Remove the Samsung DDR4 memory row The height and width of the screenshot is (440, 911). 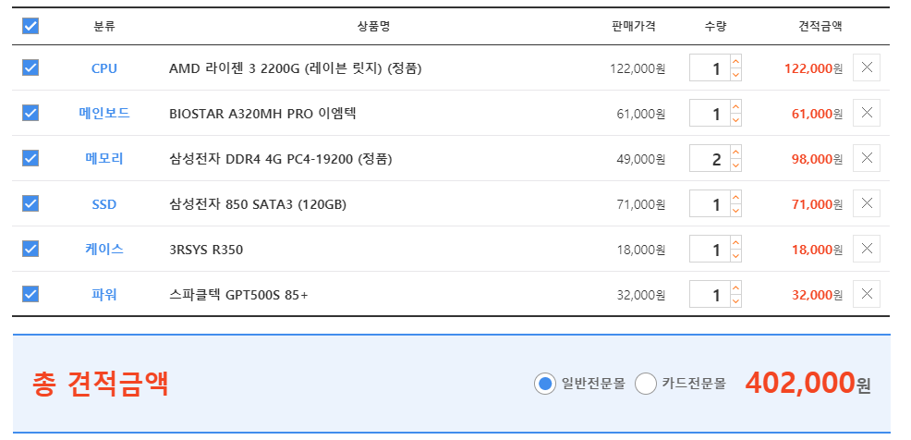coord(867,158)
